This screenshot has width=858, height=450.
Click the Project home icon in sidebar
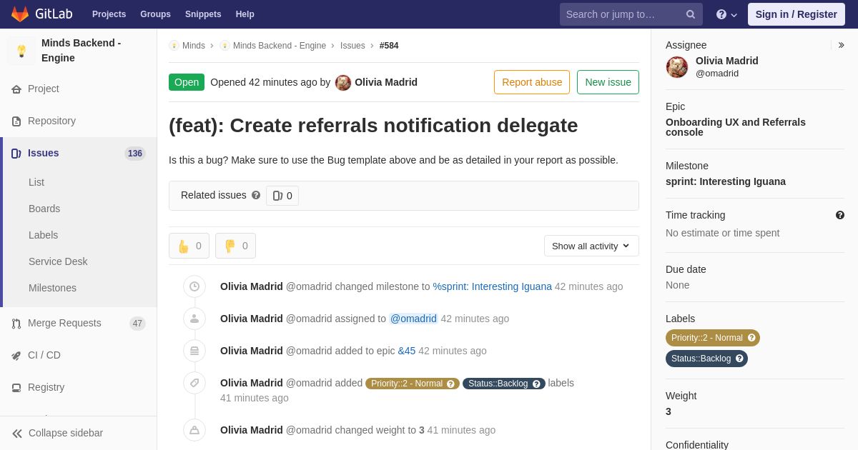pyautogui.click(x=16, y=89)
